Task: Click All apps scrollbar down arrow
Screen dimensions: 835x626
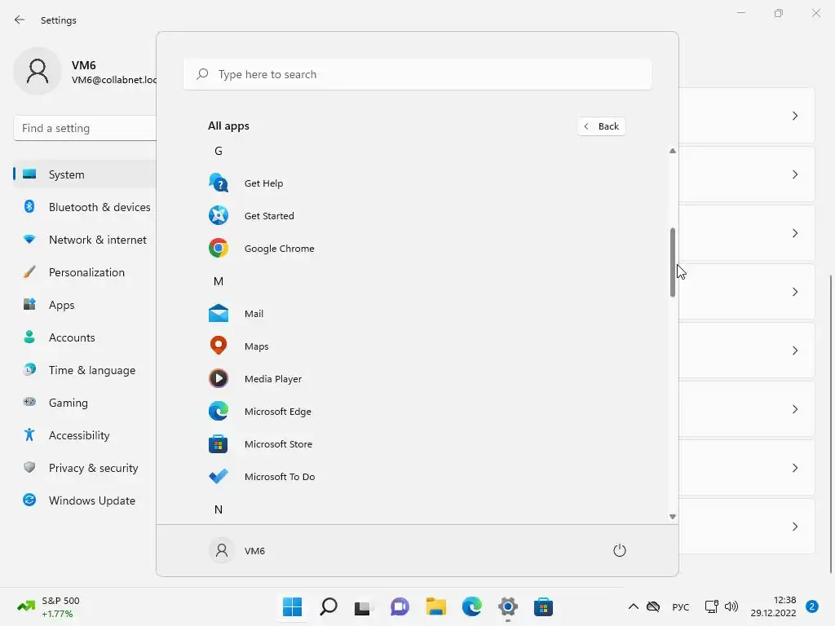Action: tap(673, 516)
